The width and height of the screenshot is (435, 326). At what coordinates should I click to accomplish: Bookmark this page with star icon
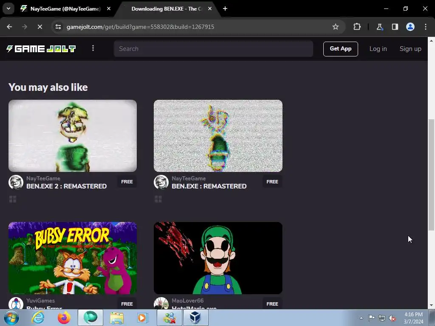(336, 27)
